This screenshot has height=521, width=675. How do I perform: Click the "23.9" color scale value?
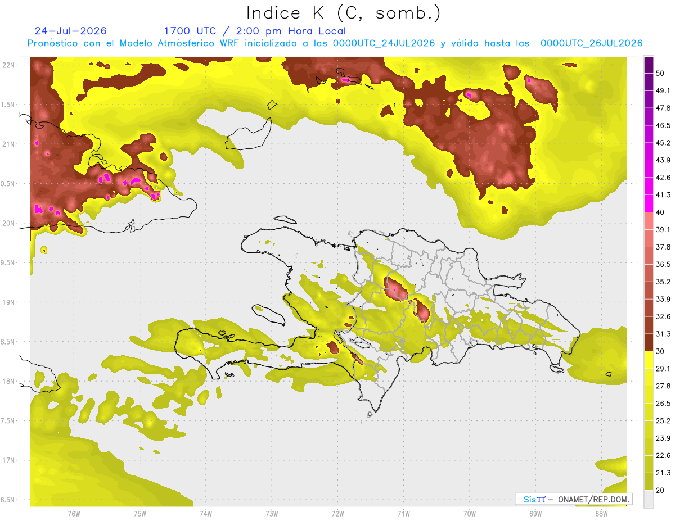tap(663, 438)
